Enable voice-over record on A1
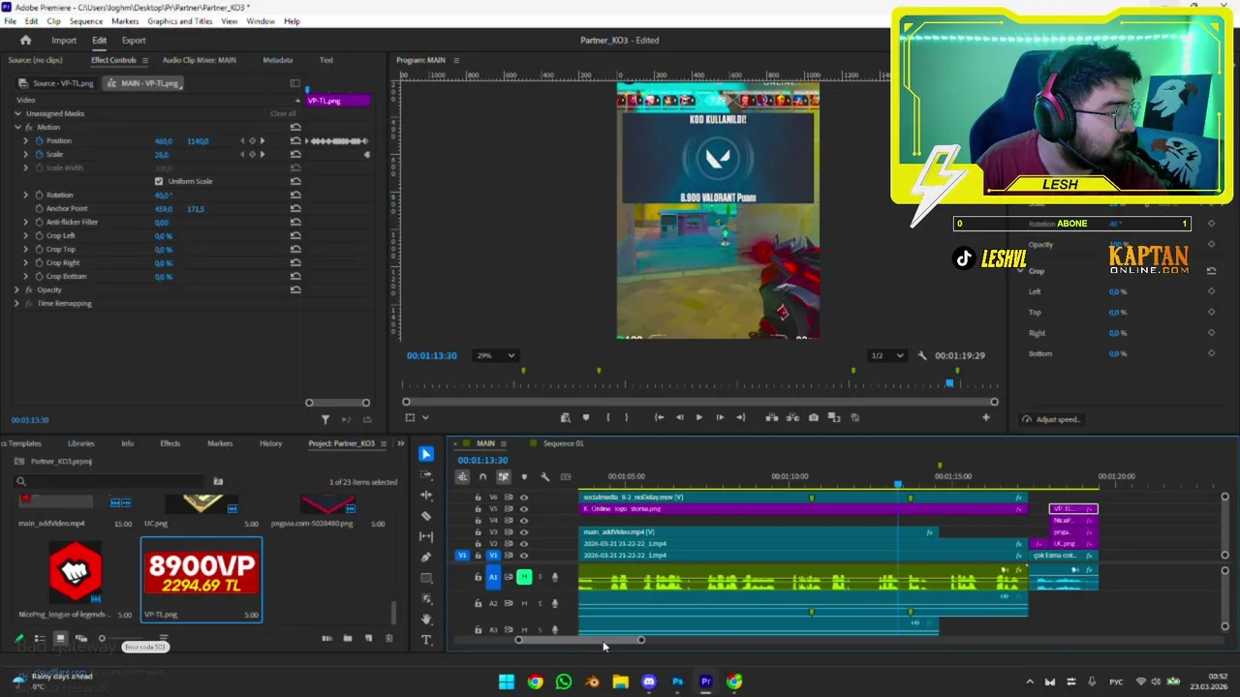 click(x=555, y=577)
